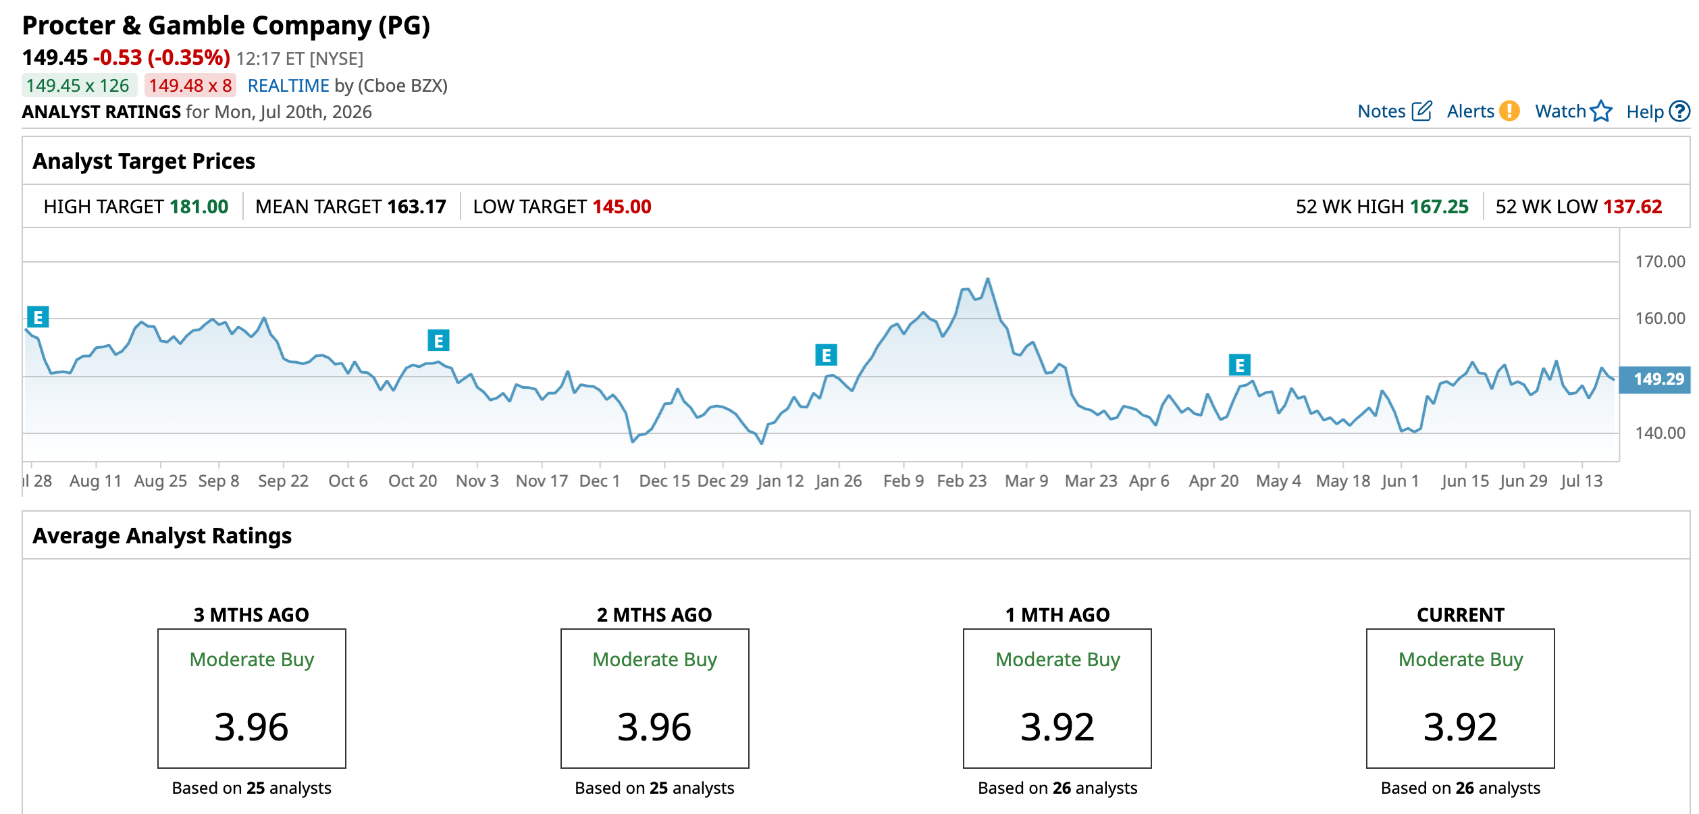Click the Jul 13 date axis label

click(x=1582, y=481)
